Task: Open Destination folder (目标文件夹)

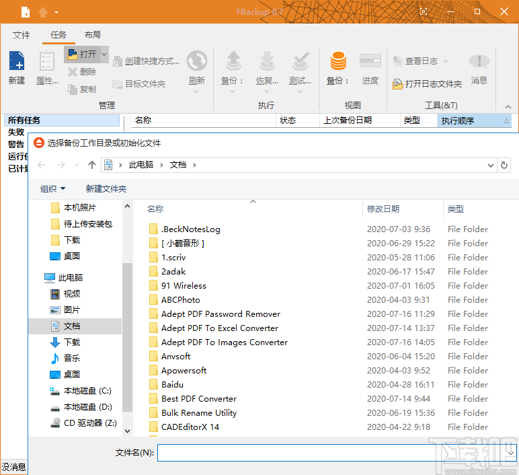Action: 139,84
